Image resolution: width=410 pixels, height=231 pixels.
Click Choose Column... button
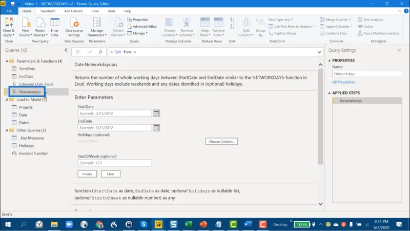(x=221, y=142)
